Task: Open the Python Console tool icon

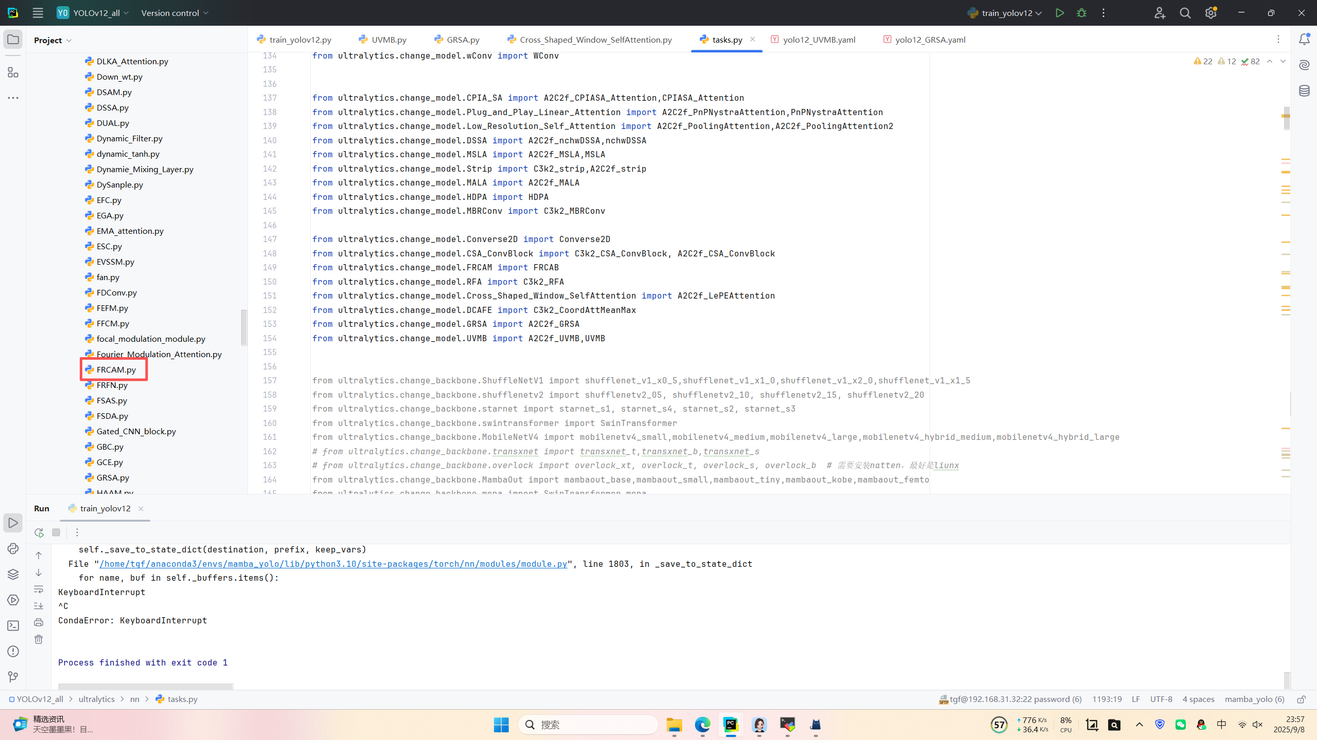Action: (13, 548)
